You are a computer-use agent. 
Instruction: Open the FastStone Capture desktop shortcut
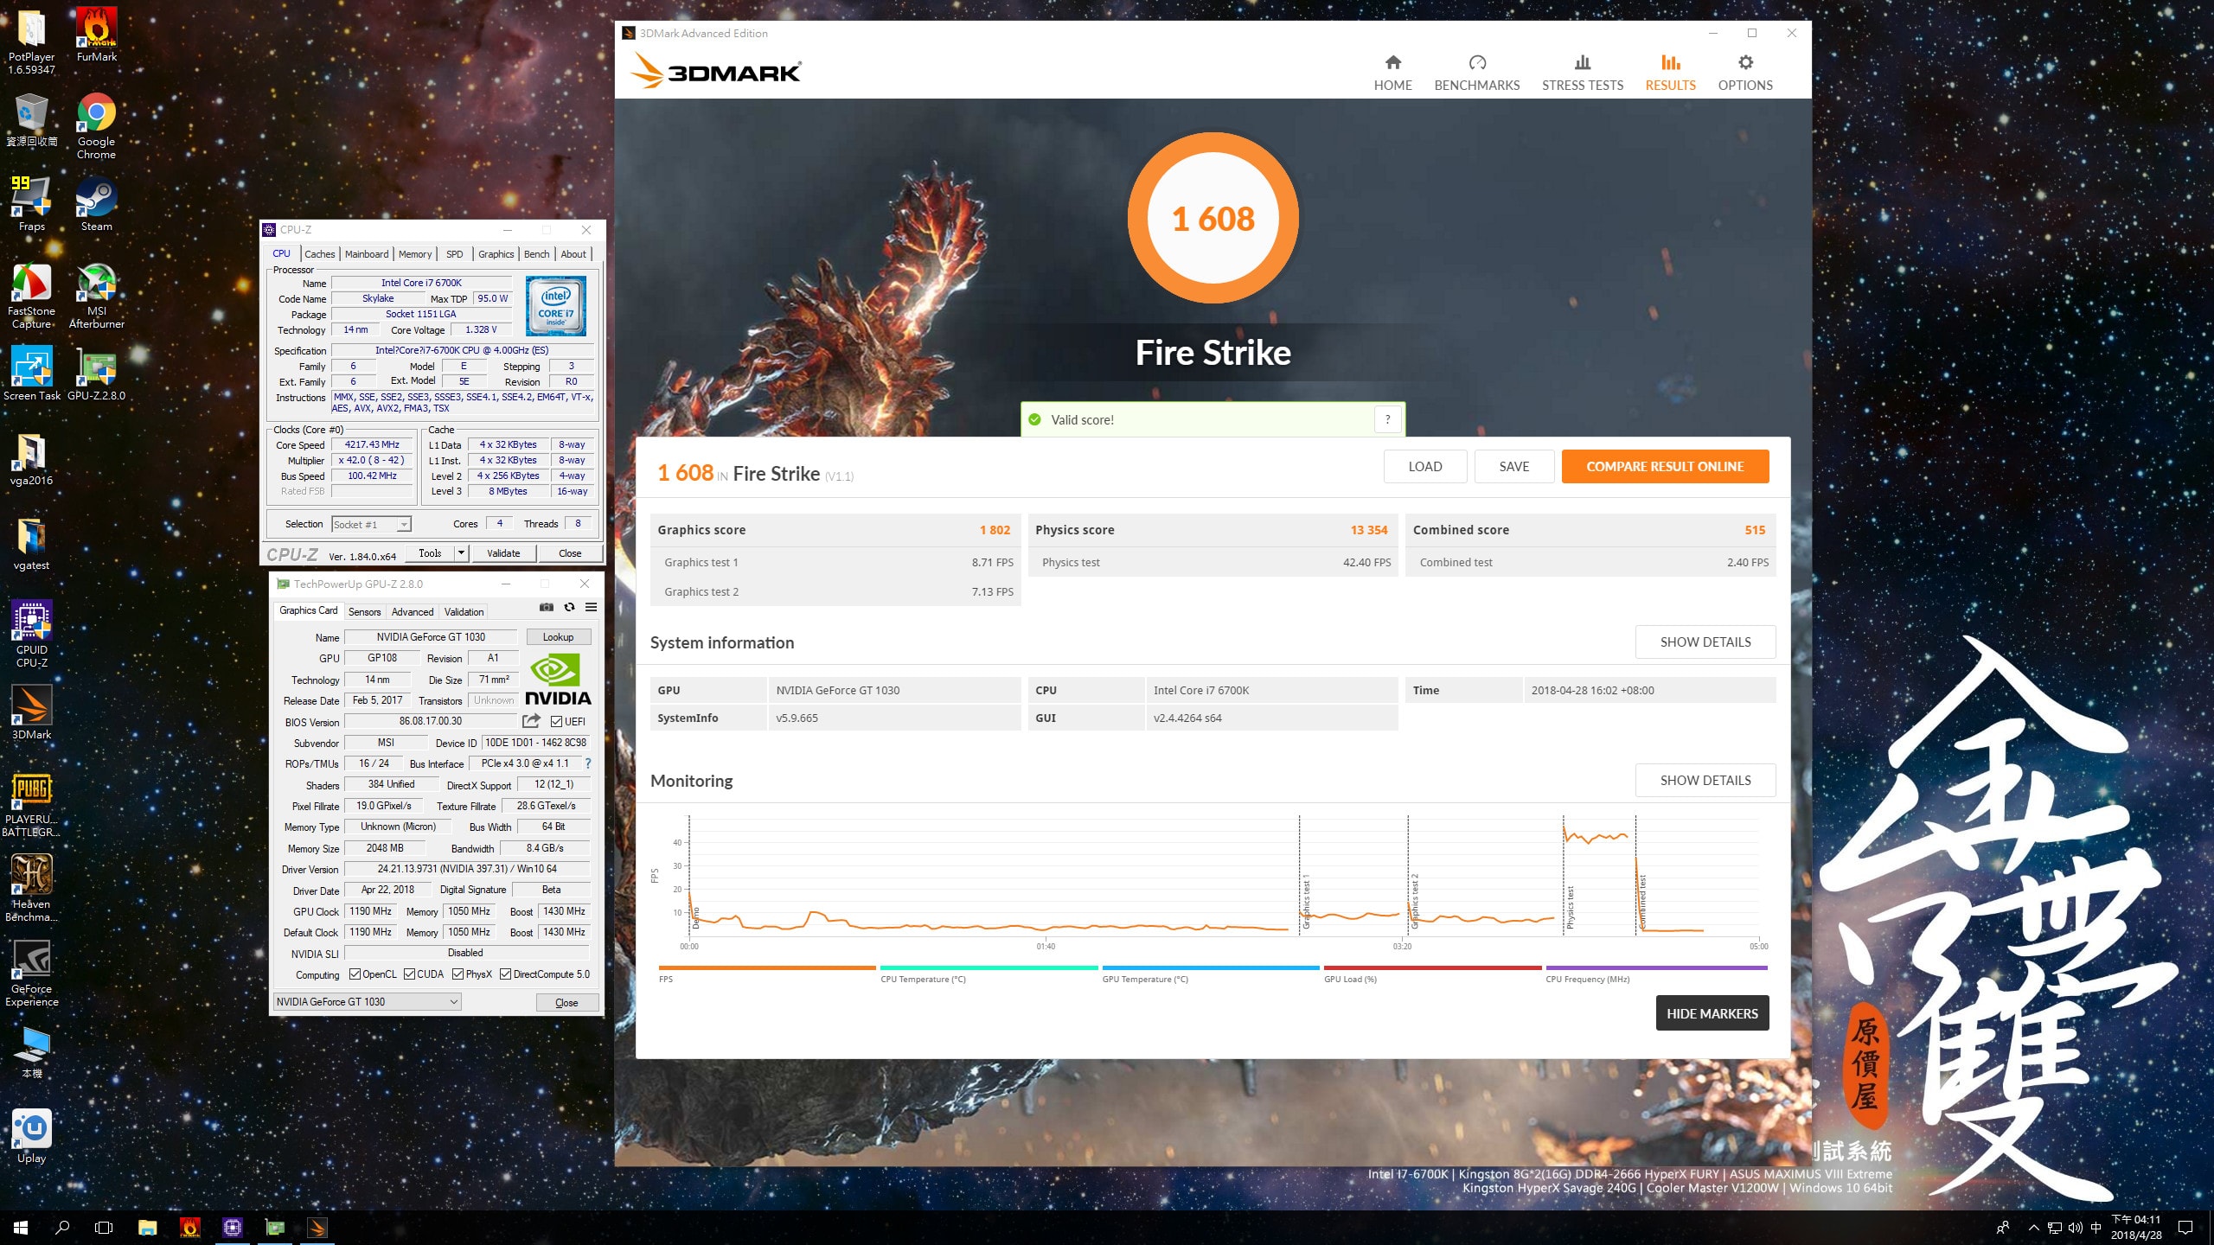[x=31, y=296]
